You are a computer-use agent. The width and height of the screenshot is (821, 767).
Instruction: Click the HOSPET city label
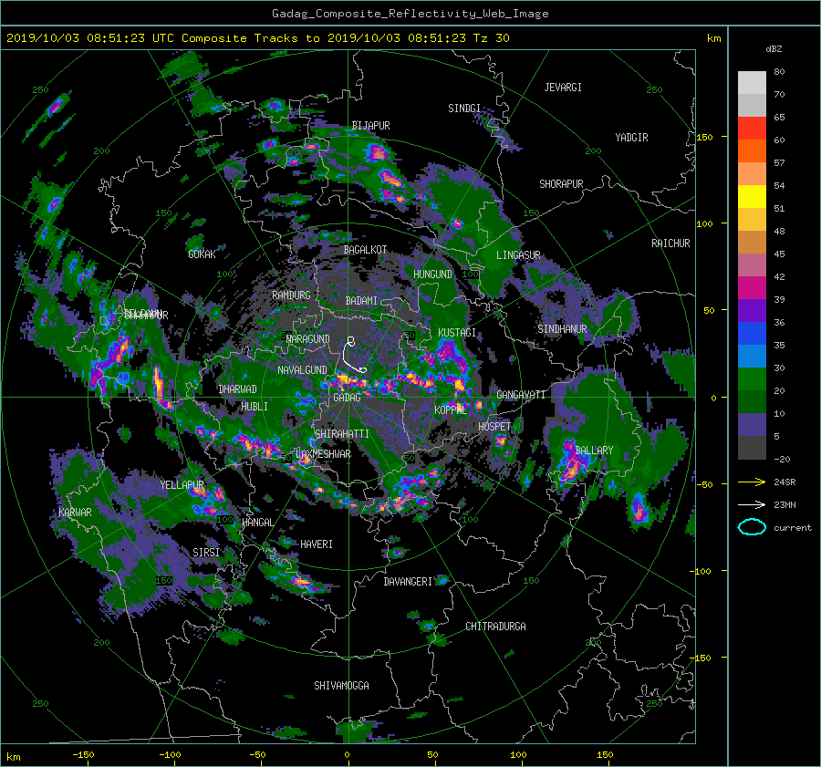[494, 427]
